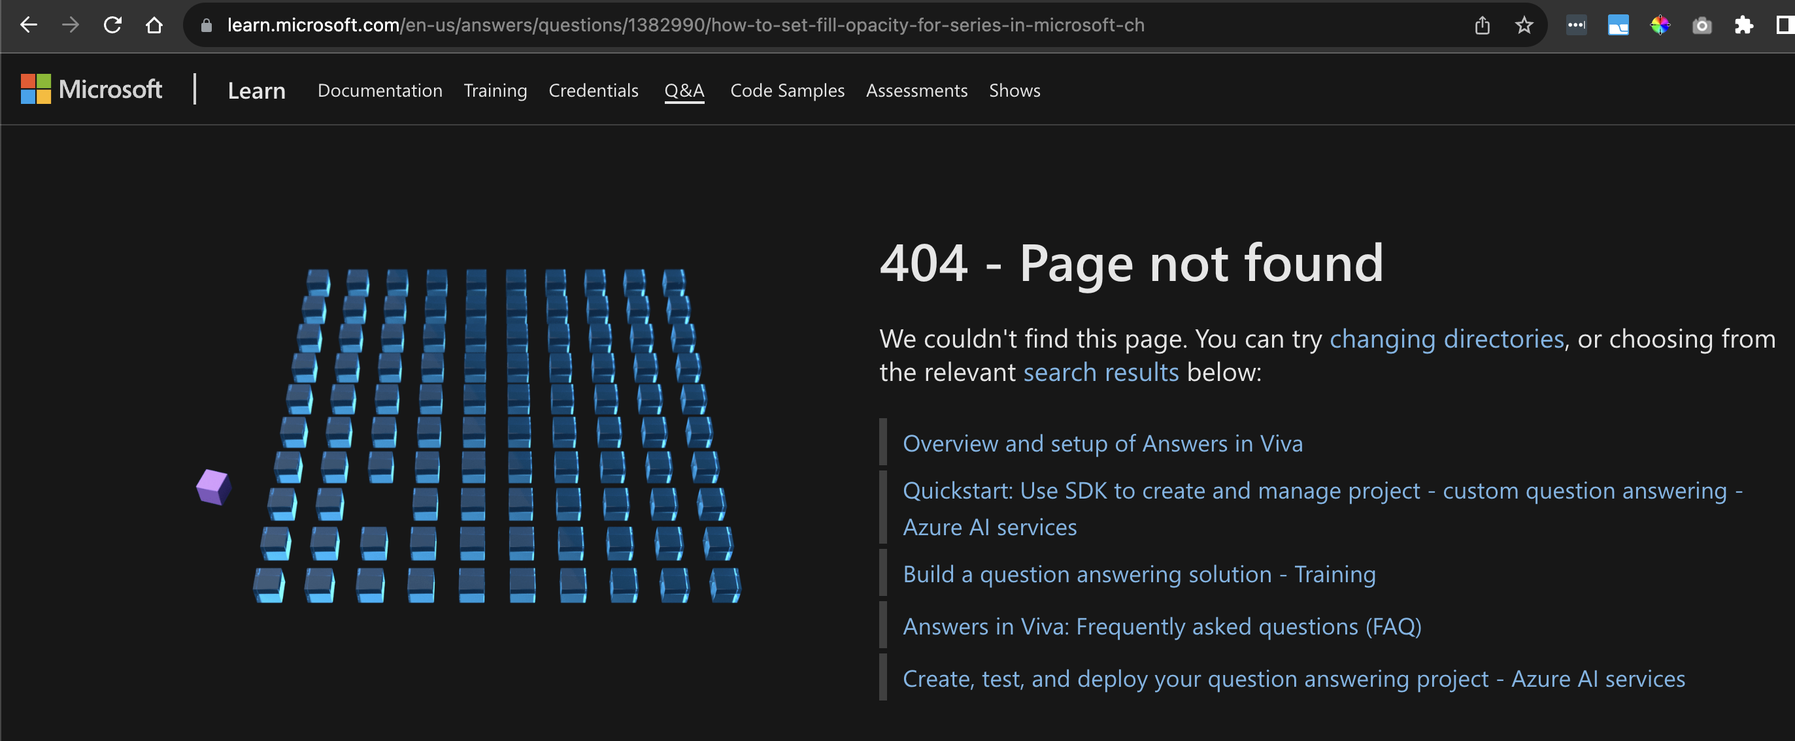Open the blue picture extension icon
Image resolution: width=1795 pixels, height=741 pixels.
[1618, 25]
